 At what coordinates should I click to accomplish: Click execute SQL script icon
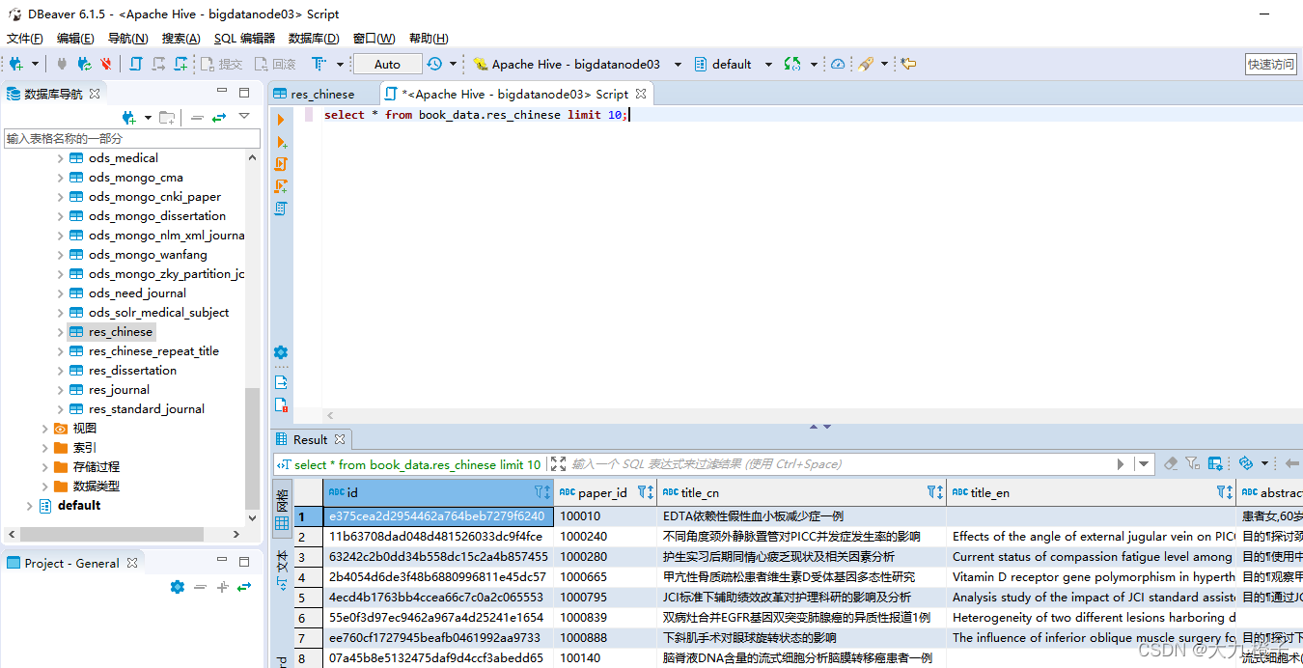(x=281, y=164)
